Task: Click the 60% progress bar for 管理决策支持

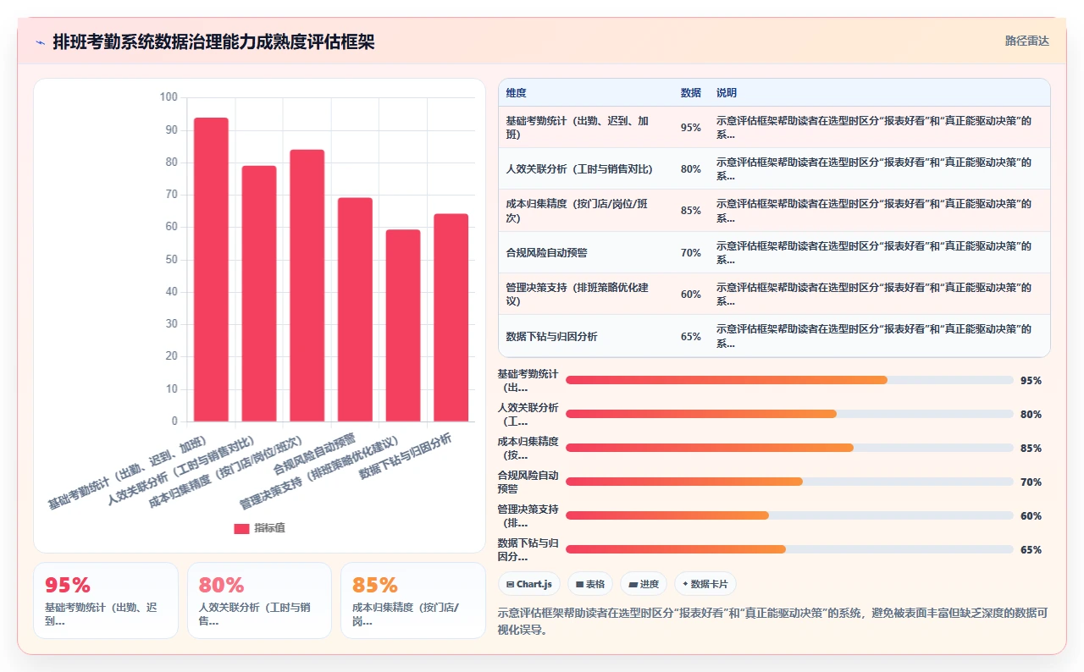Action: [x=789, y=515]
